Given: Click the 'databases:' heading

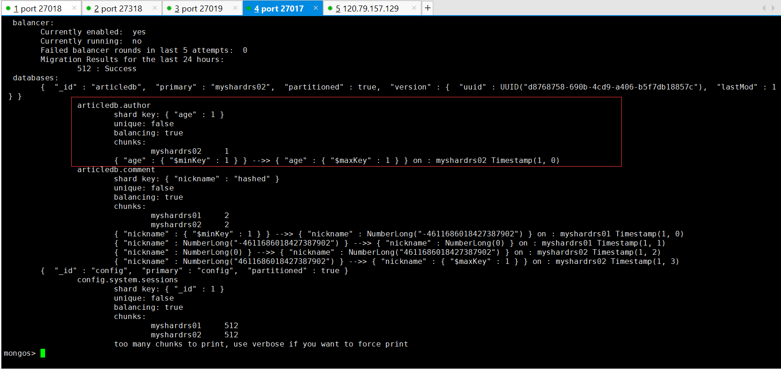Looking at the screenshot, I should (x=35, y=78).
